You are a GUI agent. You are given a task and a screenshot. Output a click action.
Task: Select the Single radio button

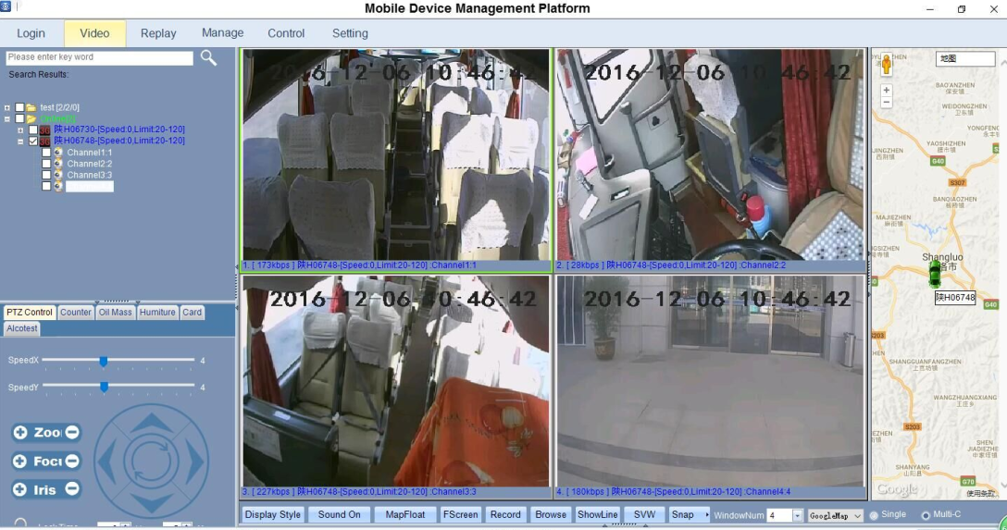[874, 515]
